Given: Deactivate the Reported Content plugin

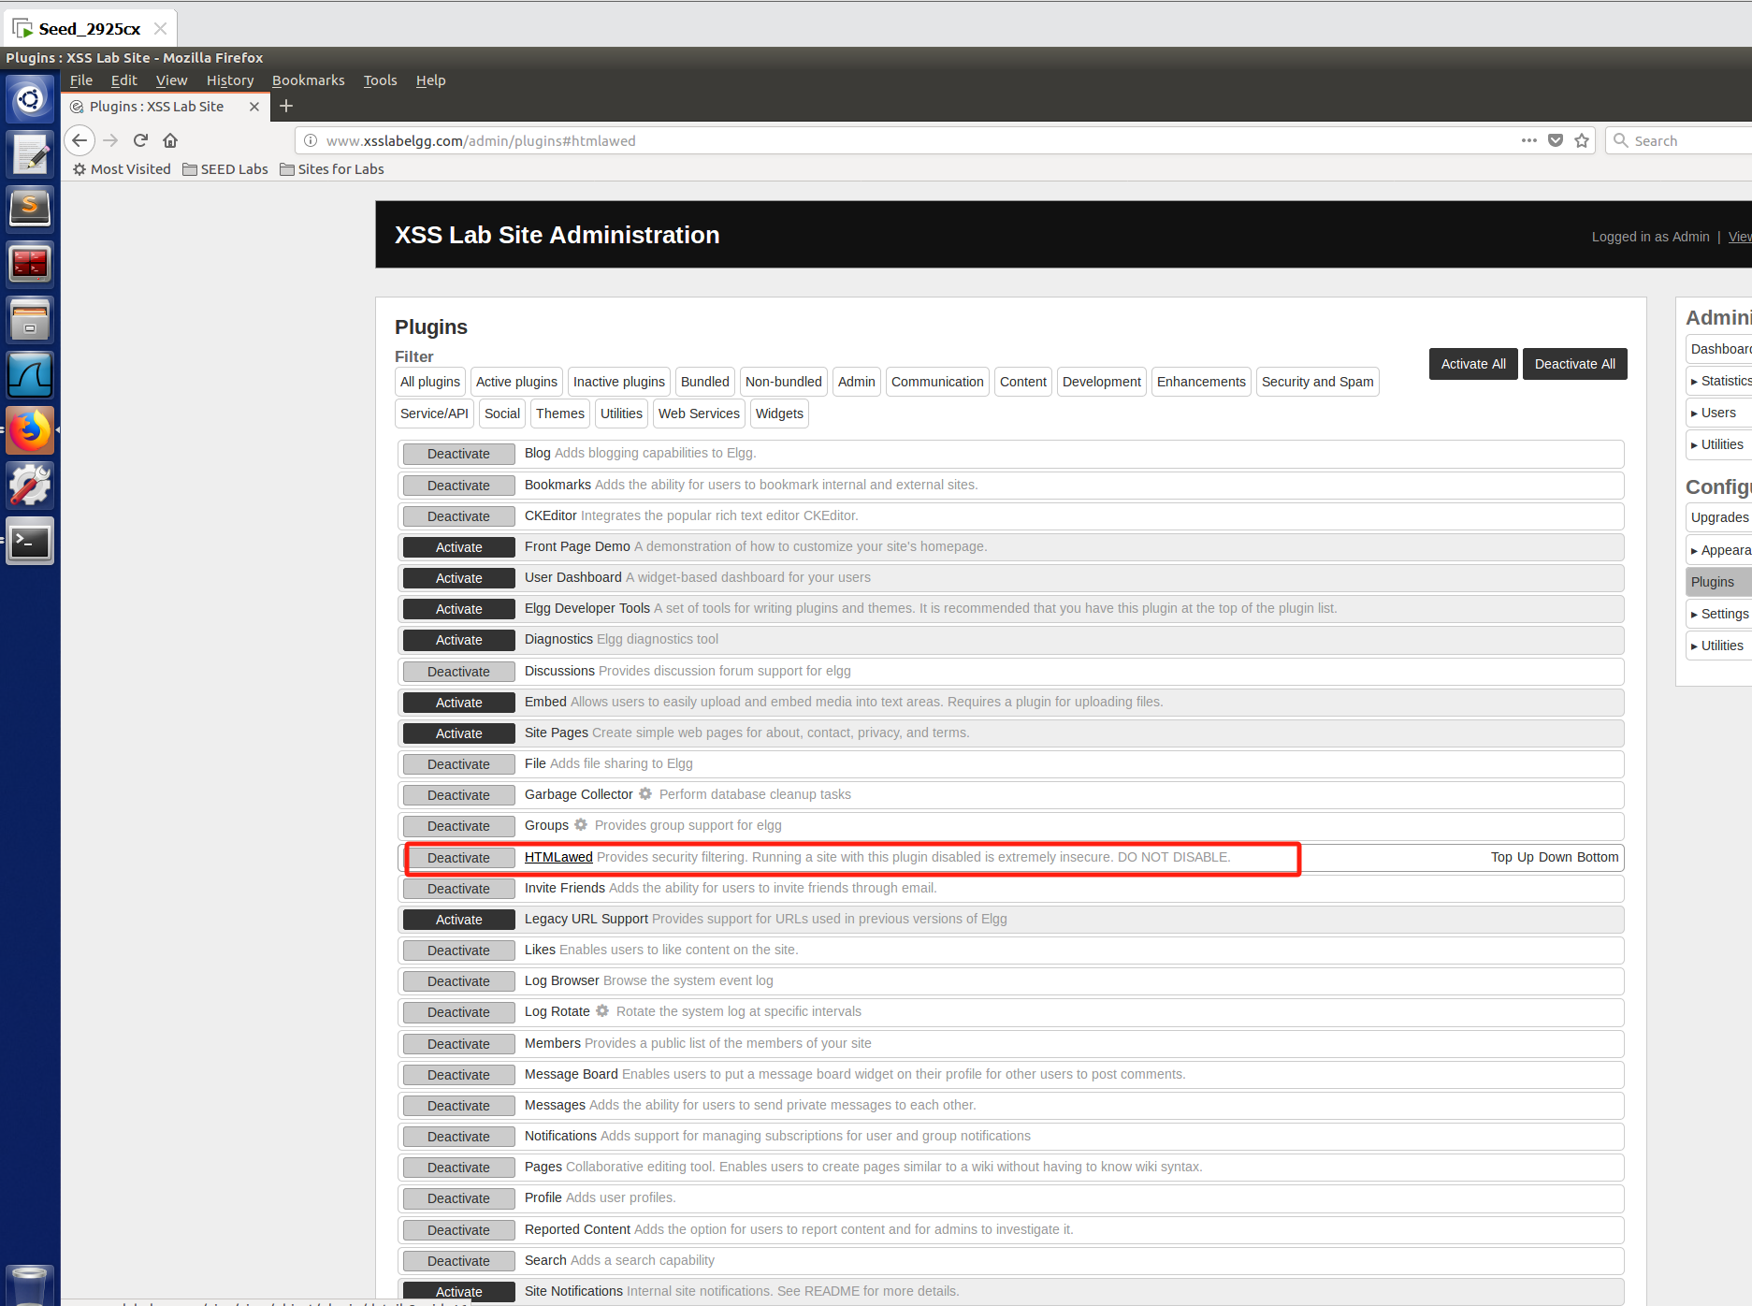Looking at the screenshot, I should coord(458,1230).
